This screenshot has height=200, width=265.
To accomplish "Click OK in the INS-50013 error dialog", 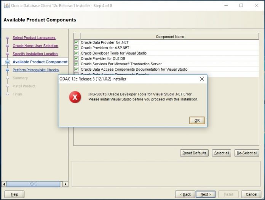I will (x=197, y=120).
